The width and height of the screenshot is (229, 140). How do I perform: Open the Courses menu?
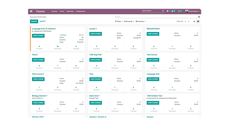54,11
